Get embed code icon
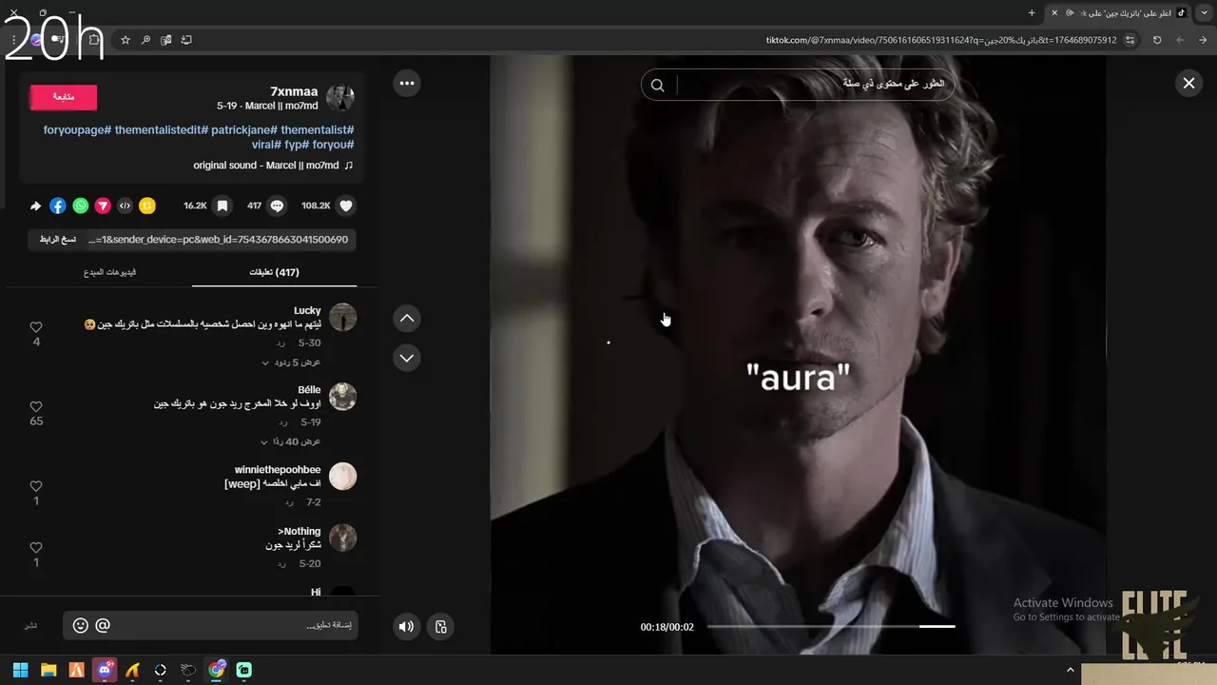The width and height of the screenshot is (1217, 685). (x=125, y=205)
